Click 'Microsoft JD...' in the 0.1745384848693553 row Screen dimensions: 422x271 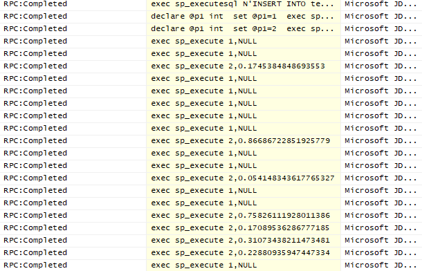tap(380, 66)
